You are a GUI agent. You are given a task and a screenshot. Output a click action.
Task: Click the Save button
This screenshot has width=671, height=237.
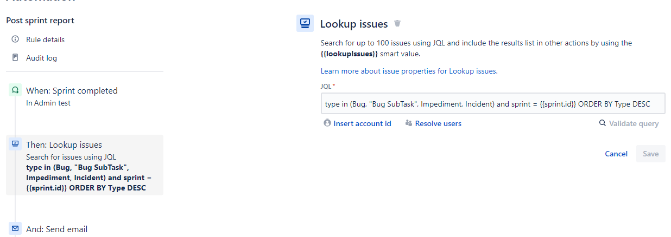[650, 154]
